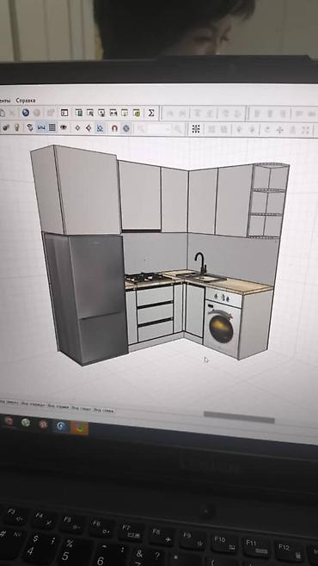Click the grey circle icon after magnet
This screenshot has width=318, height=566.
125,128
